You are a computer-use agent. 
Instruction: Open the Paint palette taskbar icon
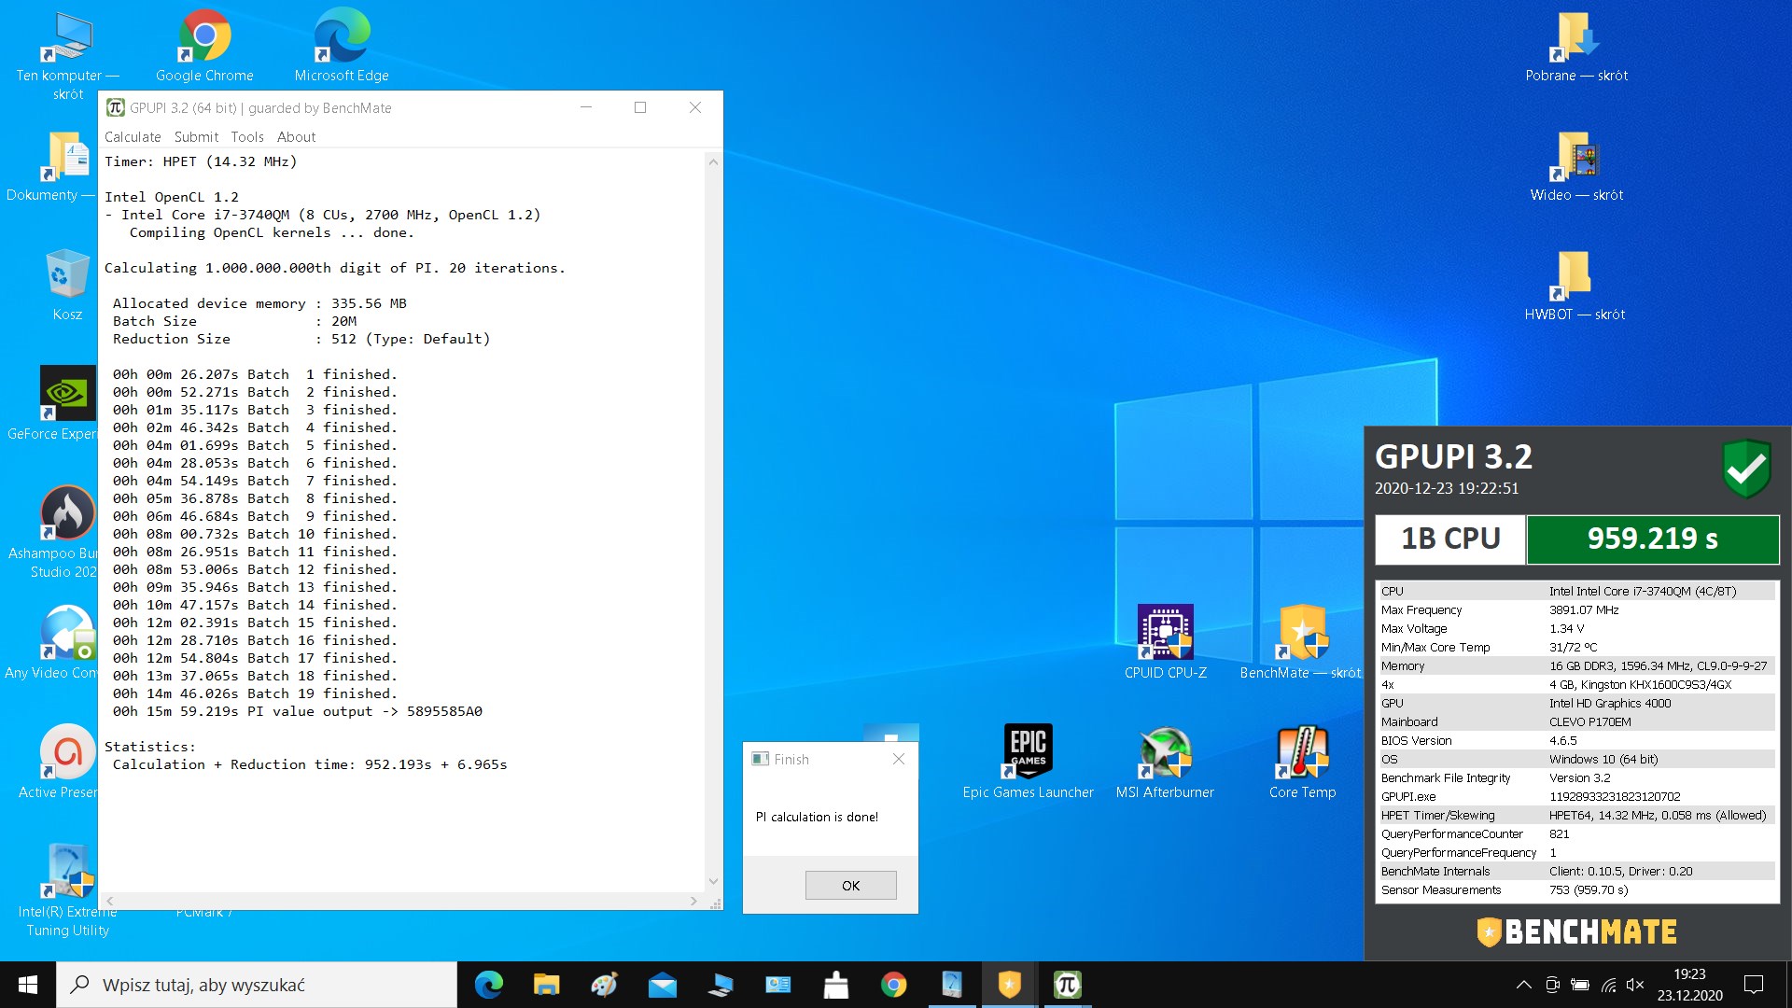point(604,985)
